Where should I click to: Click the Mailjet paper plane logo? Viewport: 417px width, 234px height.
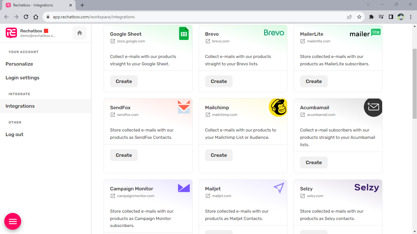pyautogui.click(x=279, y=188)
